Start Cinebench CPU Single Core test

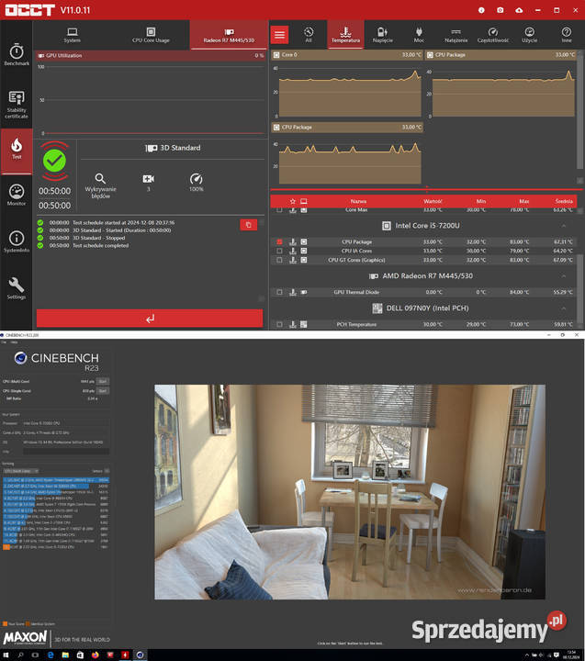point(103,391)
